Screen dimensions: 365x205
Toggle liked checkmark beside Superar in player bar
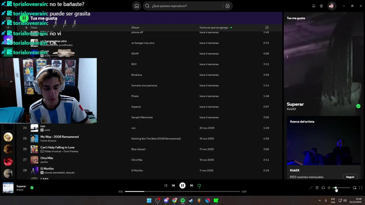pos(32,188)
